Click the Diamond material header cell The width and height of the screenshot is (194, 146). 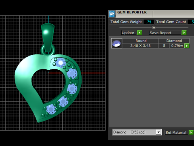[x=174, y=41]
